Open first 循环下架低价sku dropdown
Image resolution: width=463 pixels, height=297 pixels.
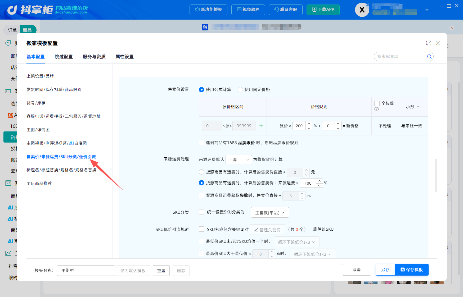(296, 242)
